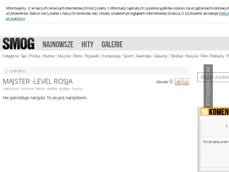Open the Zwierzęta category

click(143, 56)
